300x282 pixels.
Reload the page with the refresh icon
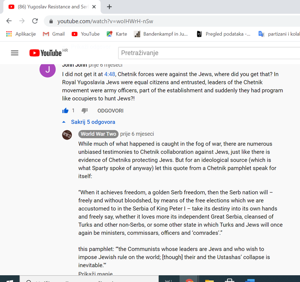pyautogui.click(x=35, y=21)
